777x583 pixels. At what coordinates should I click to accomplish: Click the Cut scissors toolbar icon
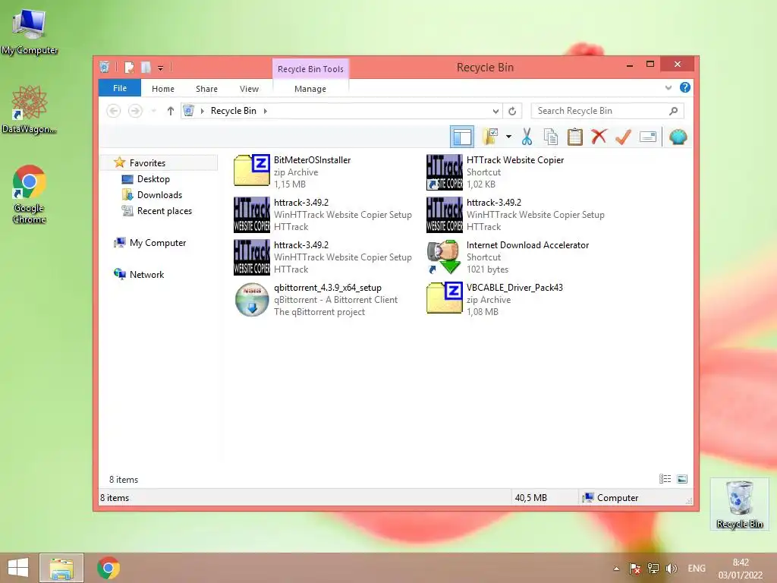click(x=527, y=137)
